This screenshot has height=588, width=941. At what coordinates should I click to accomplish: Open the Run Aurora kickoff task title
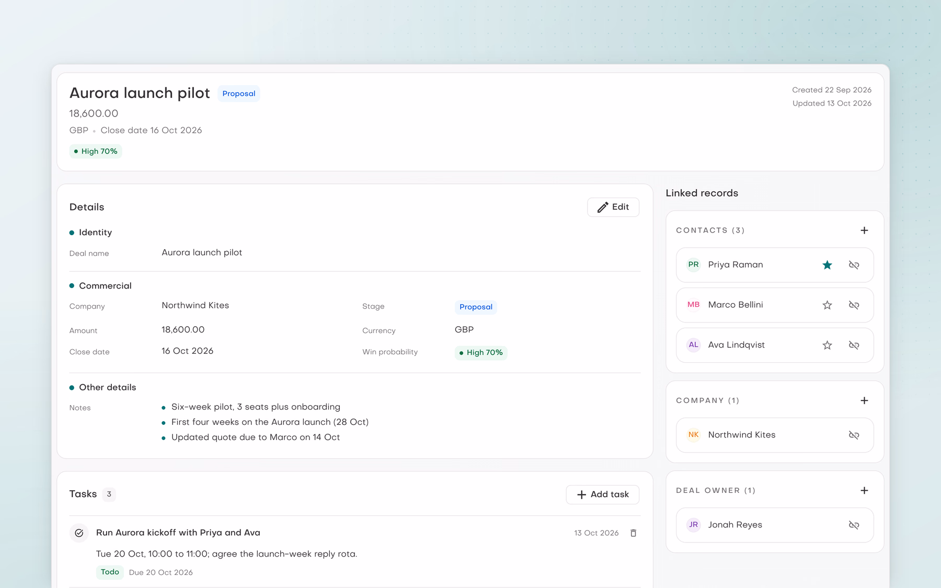(178, 533)
